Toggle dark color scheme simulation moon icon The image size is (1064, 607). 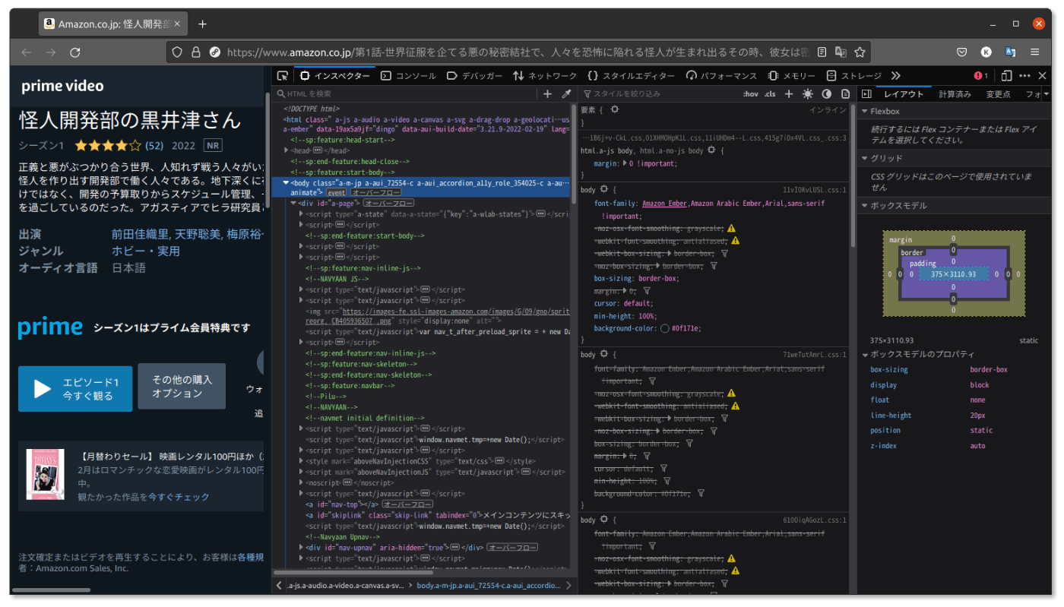pyautogui.click(x=827, y=93)
